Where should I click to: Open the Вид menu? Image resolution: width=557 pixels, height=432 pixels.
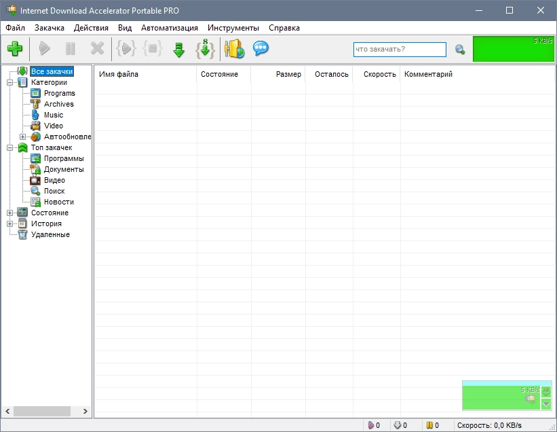tap(125, 28)
